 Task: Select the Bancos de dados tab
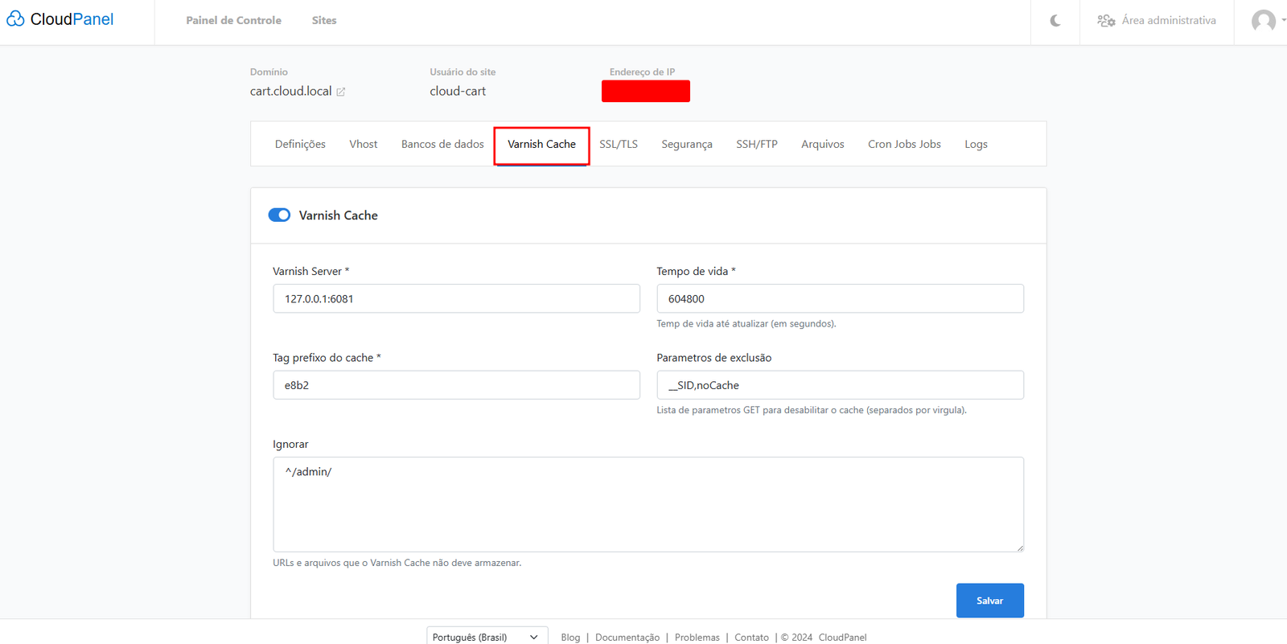point(442,145)
